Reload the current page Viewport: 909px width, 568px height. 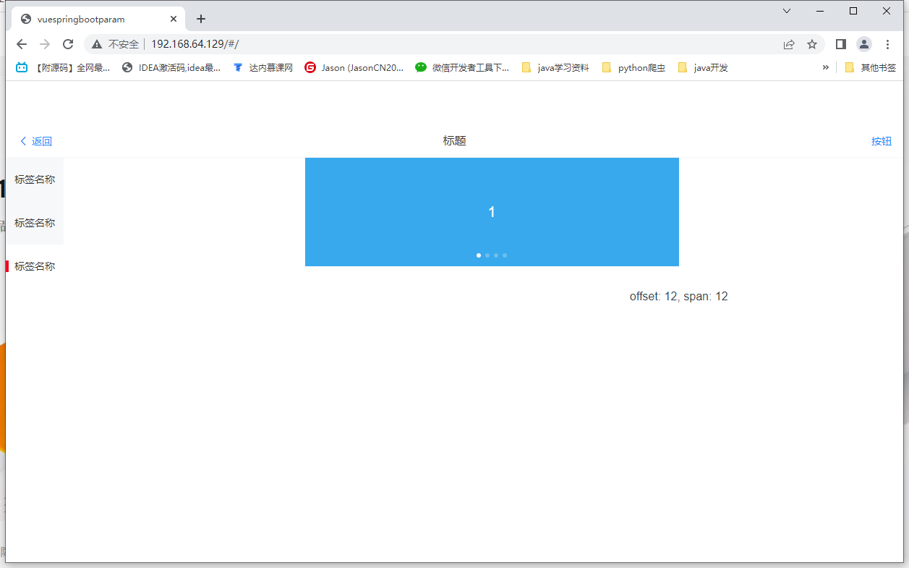(68, 44)
